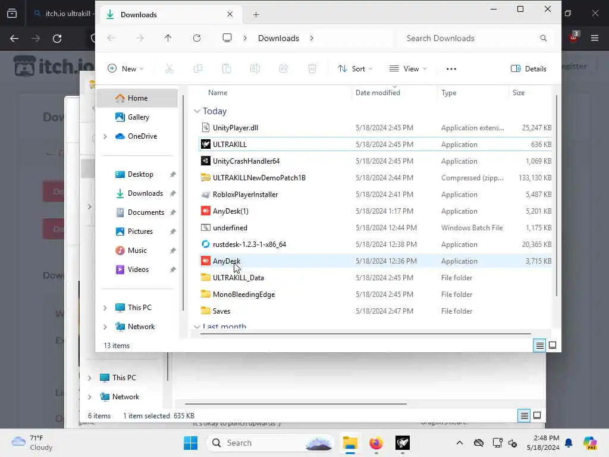Click the Windows Start button
This screenshot has width=609, height=457.
coord(190,443)
